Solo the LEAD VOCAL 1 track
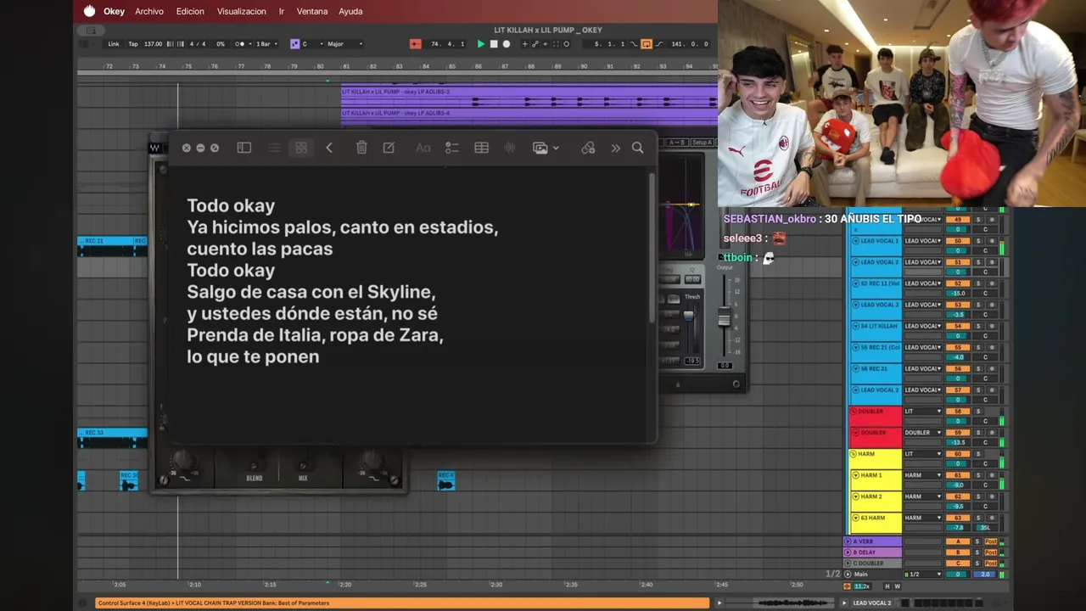Image resolution: width=1086 pixels, height=611 pixels. (977, 241)
